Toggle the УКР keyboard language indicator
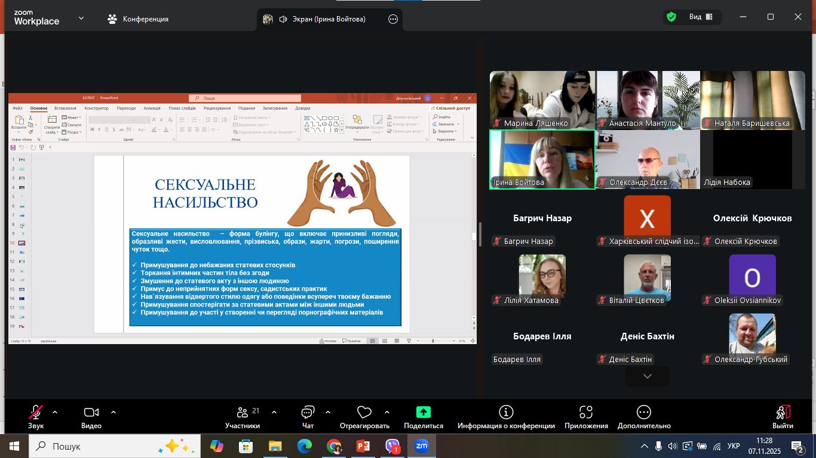The width and height of the screenshot is (816, 458). (x=734, y=446)
